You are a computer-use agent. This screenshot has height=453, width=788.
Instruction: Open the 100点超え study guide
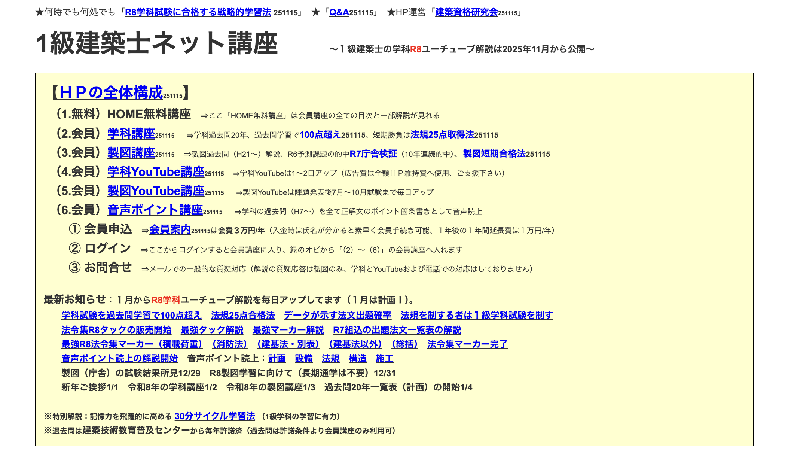click(320, 135)
